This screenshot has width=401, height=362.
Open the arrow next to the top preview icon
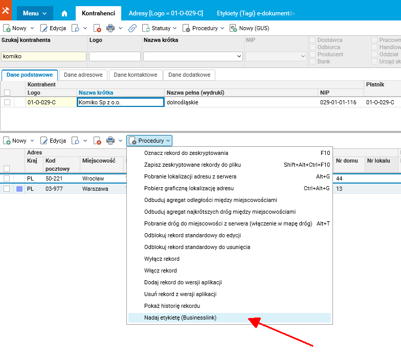click(85, 28)
